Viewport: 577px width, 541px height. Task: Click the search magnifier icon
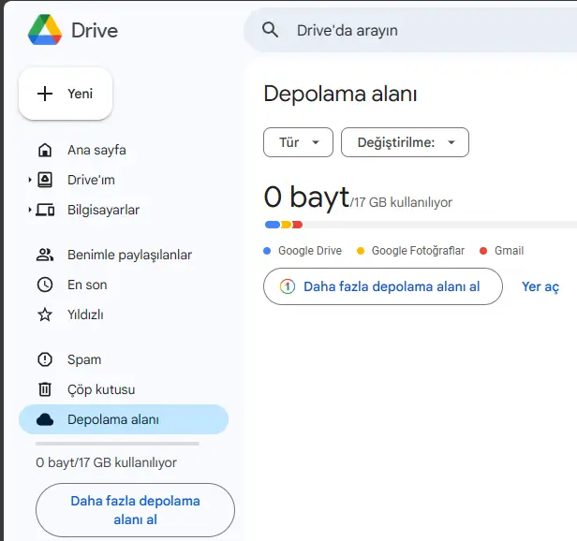[270, 30]
